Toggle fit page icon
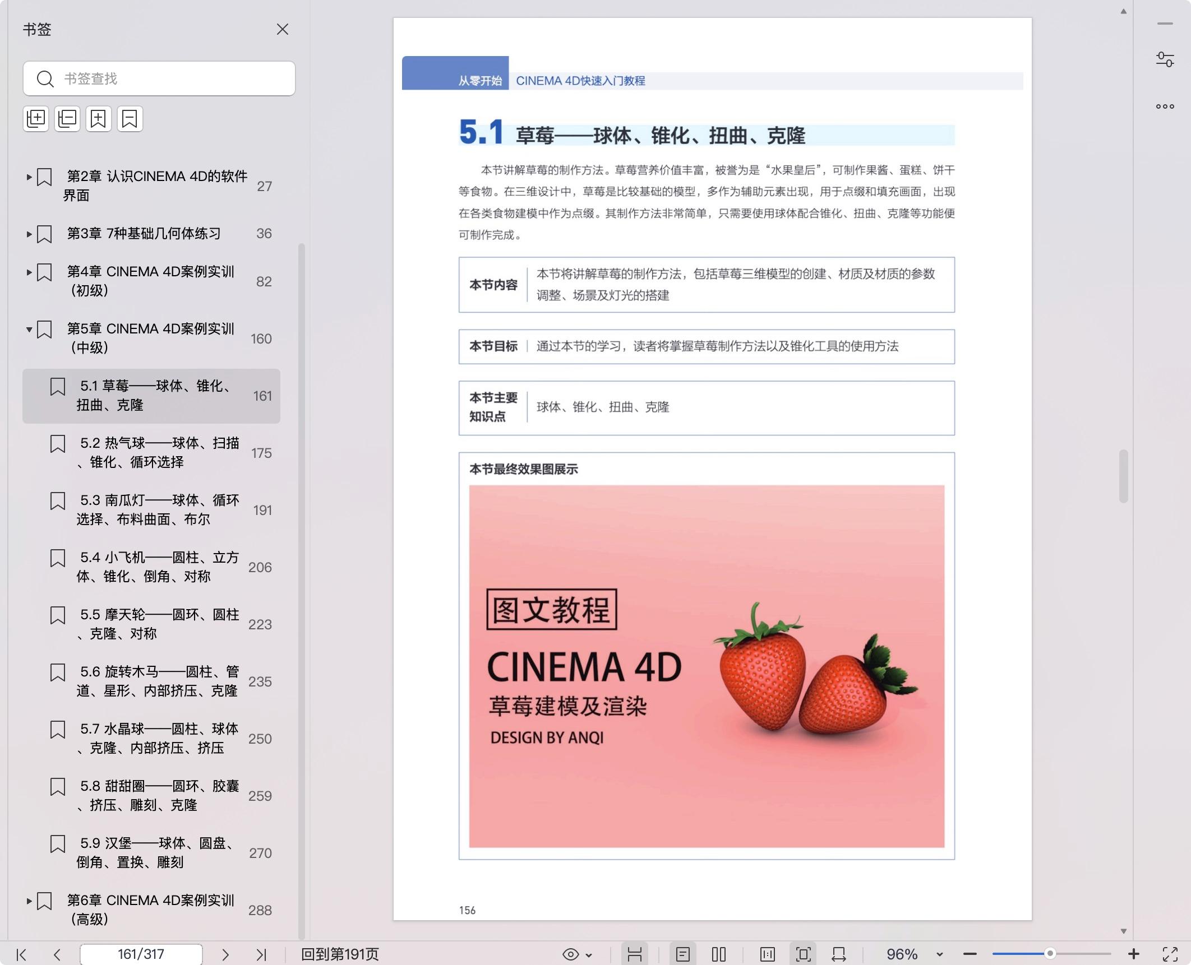1191x965 pixels. (804, 954)
